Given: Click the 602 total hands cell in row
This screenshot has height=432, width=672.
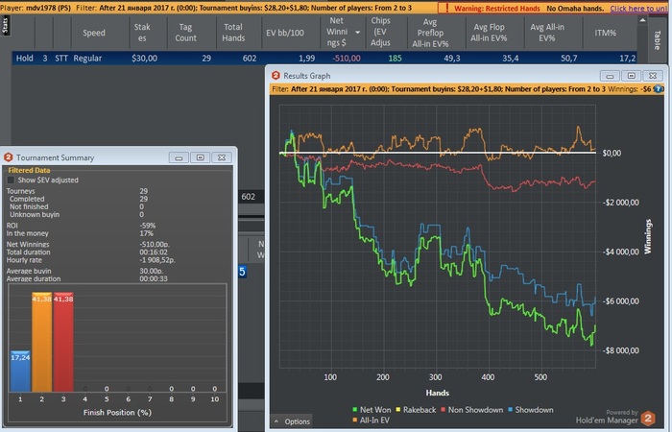Looking at the screenshot, I should 250,59.
